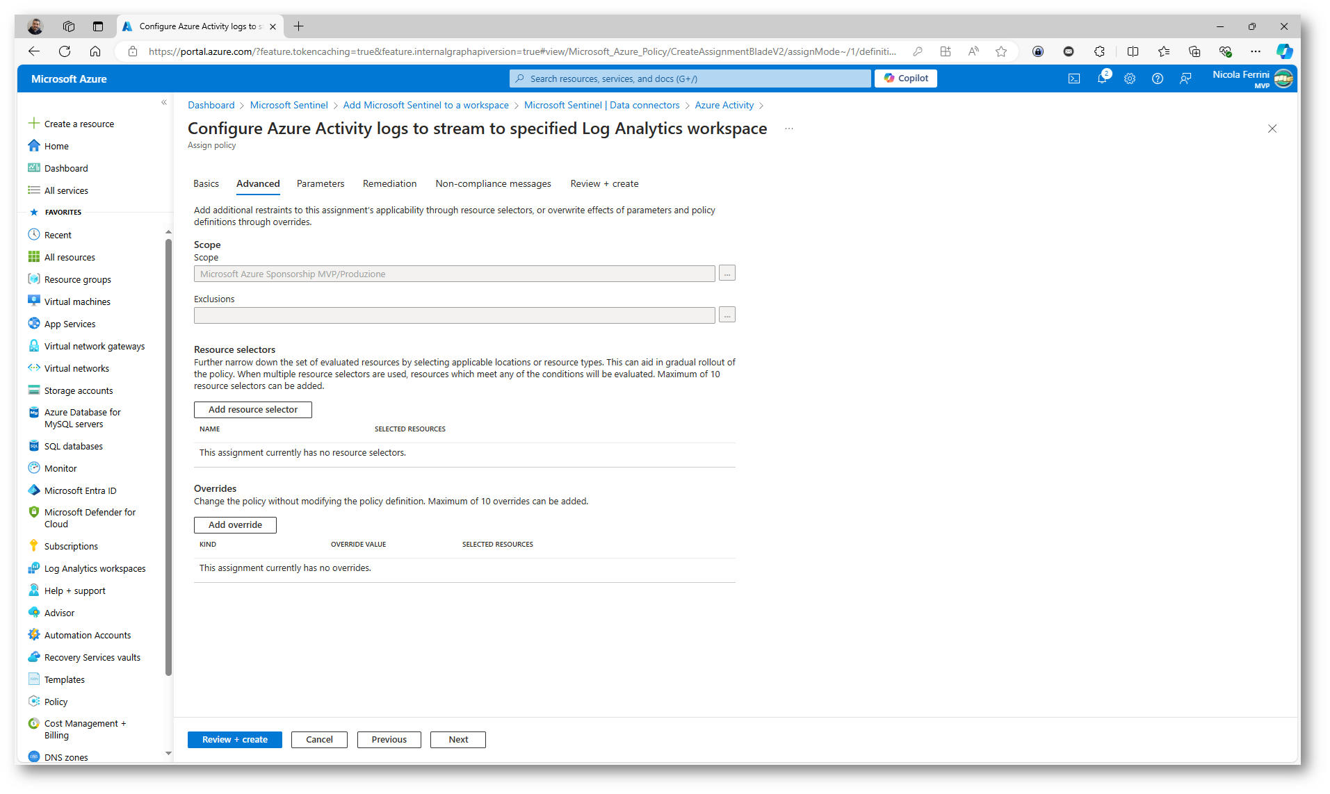The height and width of the screenshot is (794, 1330).
Task: Open the Scope picker ellipsis button
Action: tap(727, 274)
